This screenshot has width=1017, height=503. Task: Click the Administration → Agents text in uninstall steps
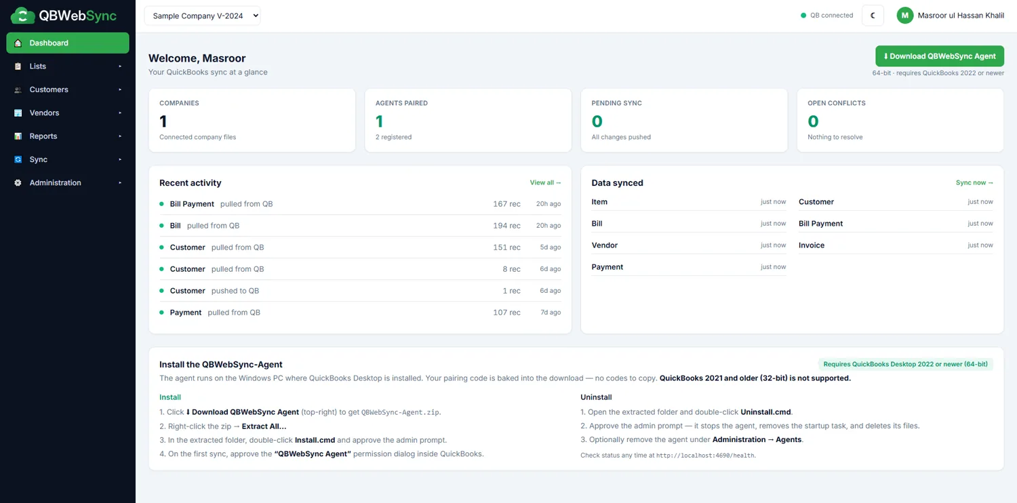[757, 439]
